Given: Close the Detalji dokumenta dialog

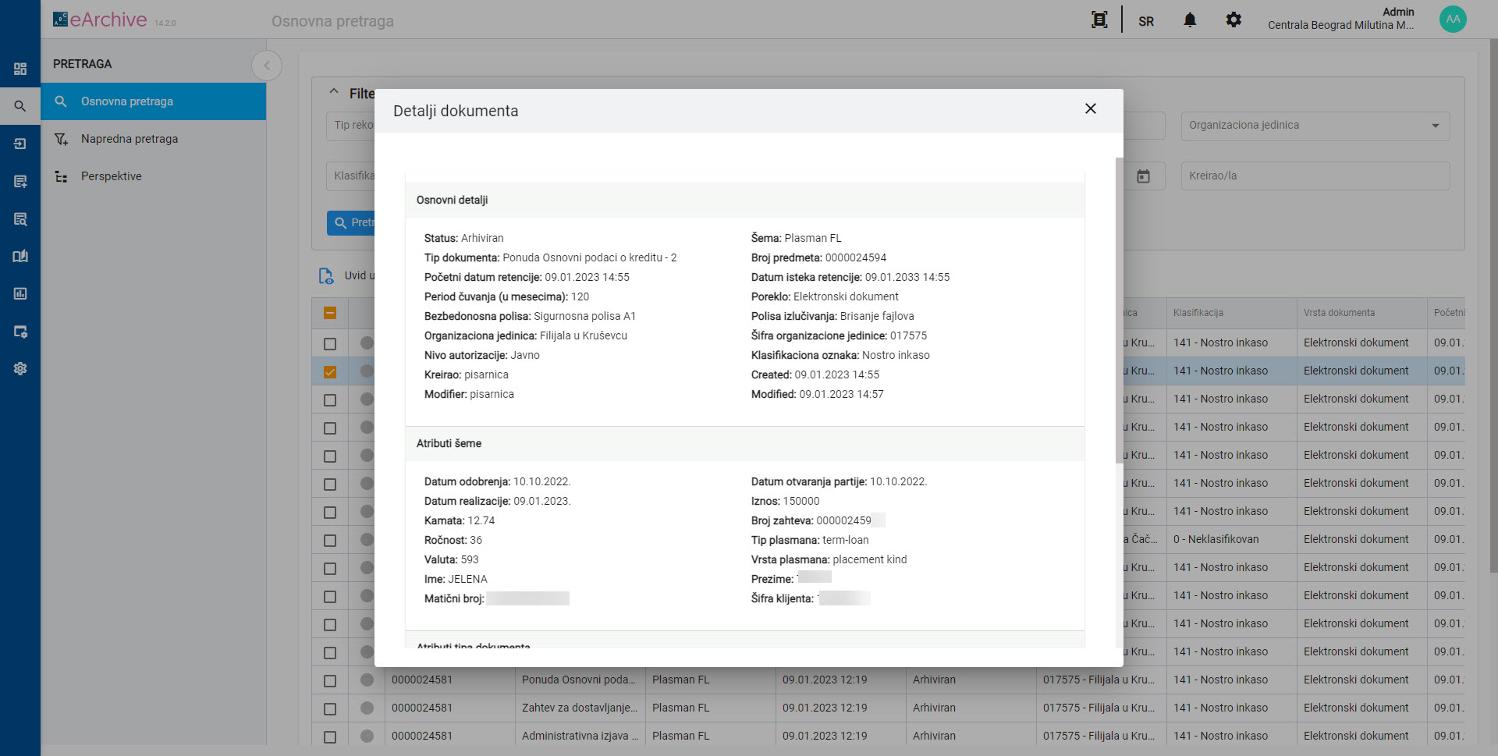Looking at the screenshot, I should [1090, 109].
